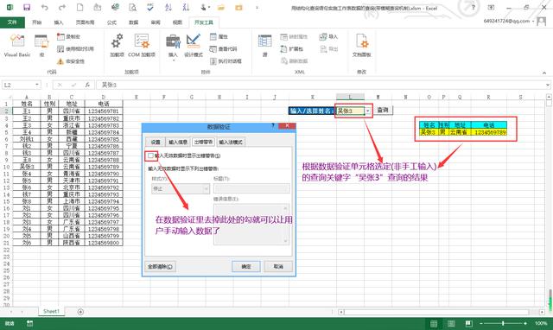Open 宏安全性 macro security settings

[x=71, y=61]
